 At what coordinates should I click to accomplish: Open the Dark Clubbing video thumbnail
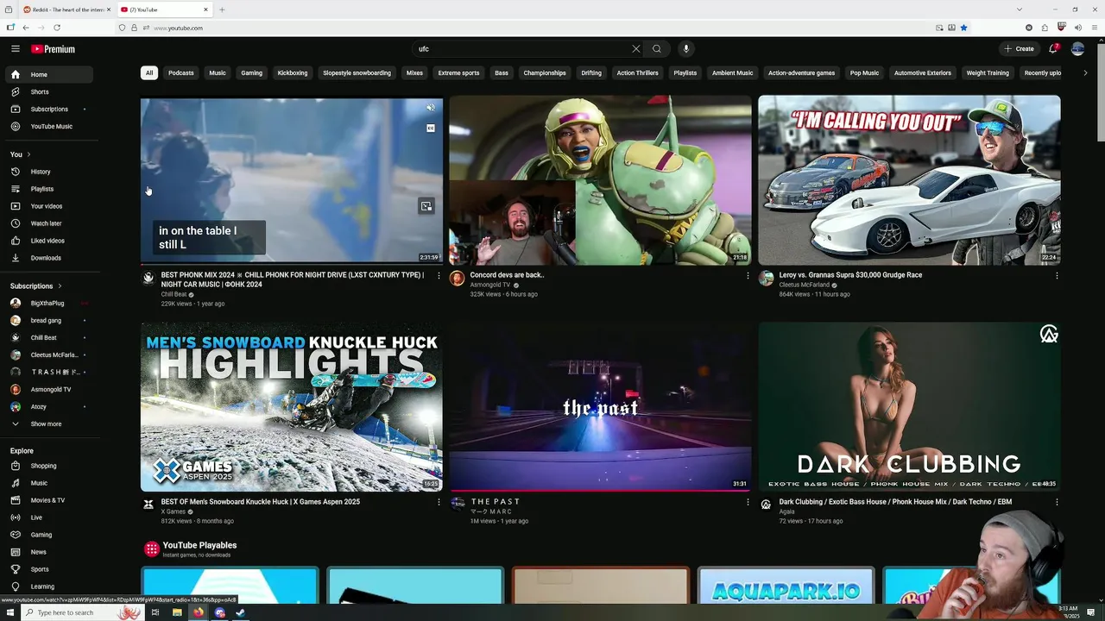click(x=909, y=406)
